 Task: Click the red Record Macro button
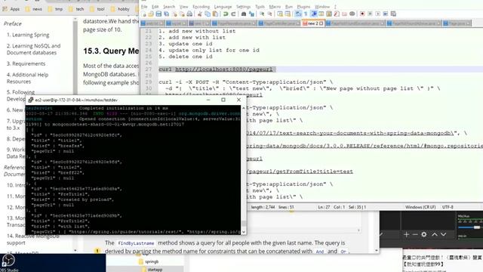[x=362, y=14]
